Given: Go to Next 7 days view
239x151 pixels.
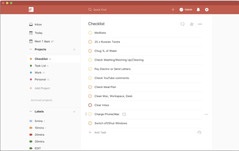Looking at the screenshot, I should [42, 41].
